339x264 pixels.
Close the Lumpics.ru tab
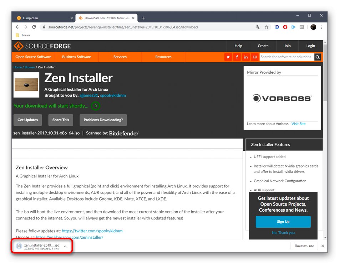72,18
